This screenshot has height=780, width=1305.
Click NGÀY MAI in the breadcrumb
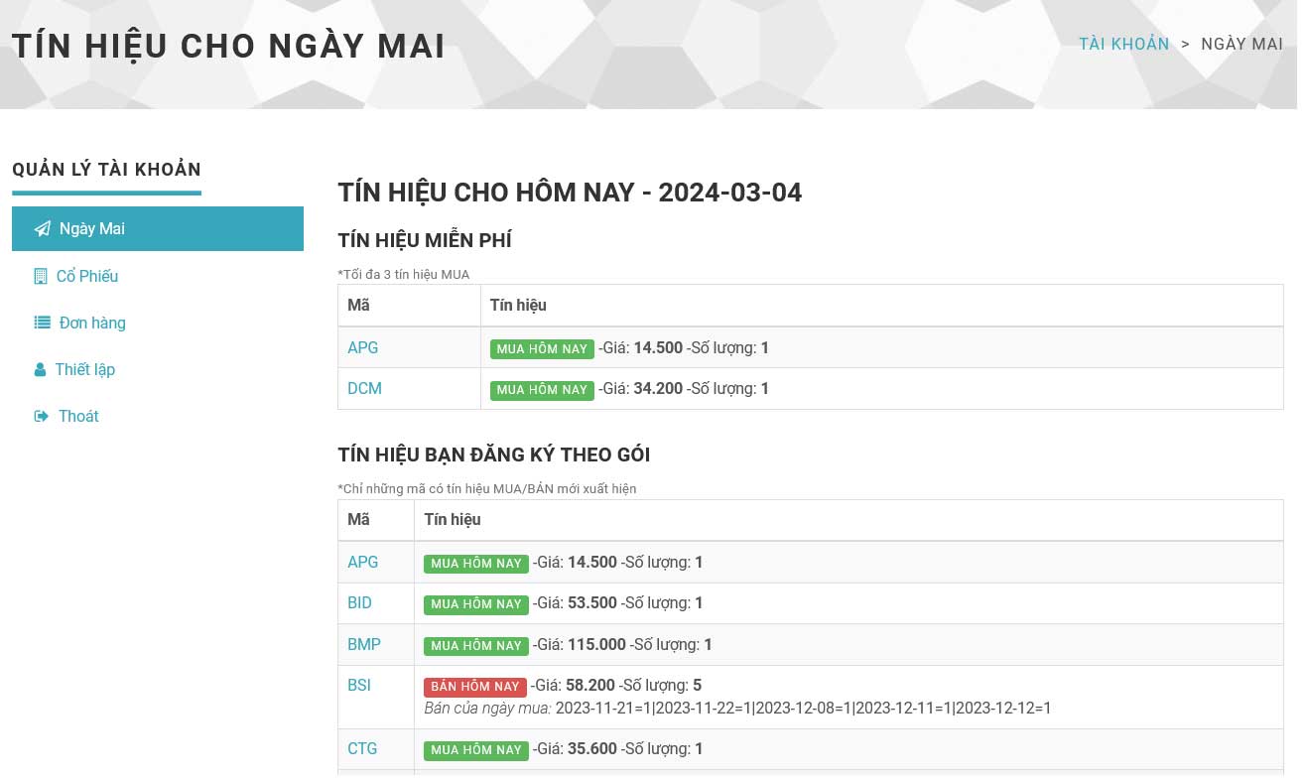[x=1241, y=44]
